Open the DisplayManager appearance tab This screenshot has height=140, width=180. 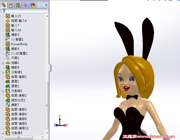[33, 5]
